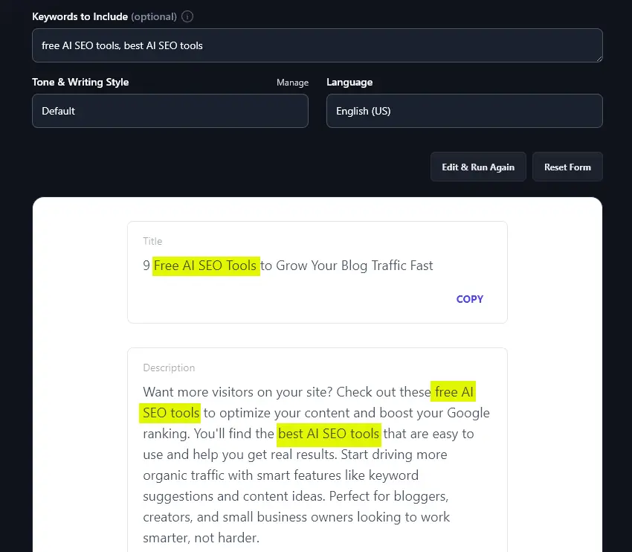
Task: Click the English (US) language value
Action: (362, 111)
